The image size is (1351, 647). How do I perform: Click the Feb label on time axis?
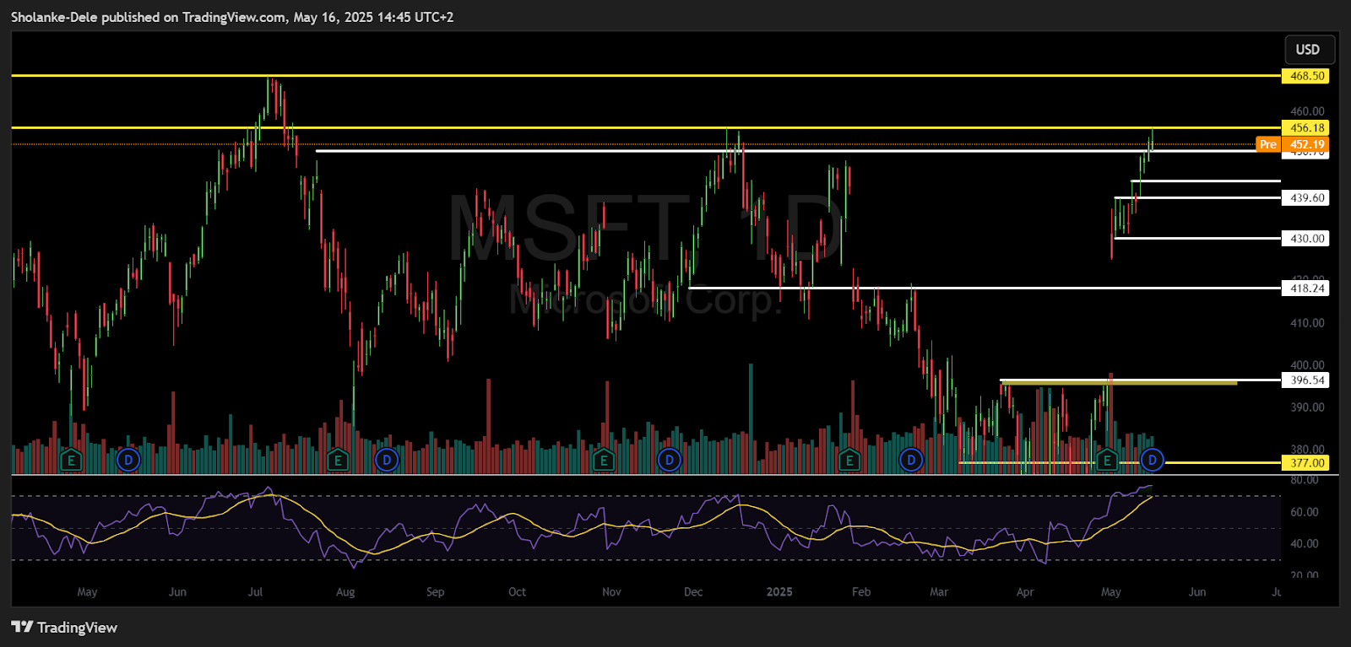coord(861,592)
